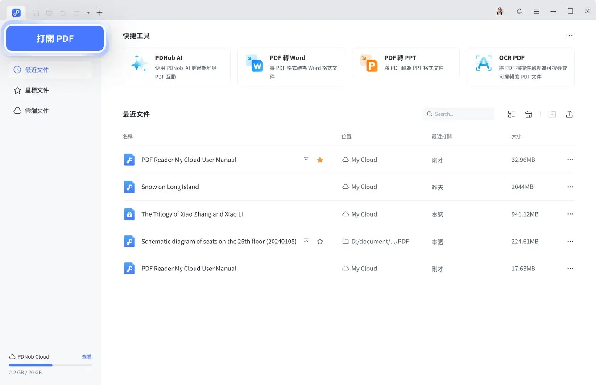Viewport: 596px width, 385px height.
Task: Expand more options for quick tools section
Action: point(569,36)
